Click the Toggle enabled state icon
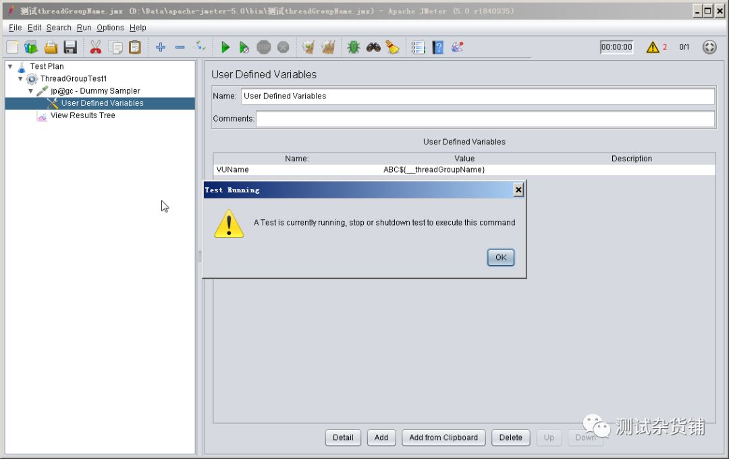This screenshot has height=459, width=729. tap(199, 47)
